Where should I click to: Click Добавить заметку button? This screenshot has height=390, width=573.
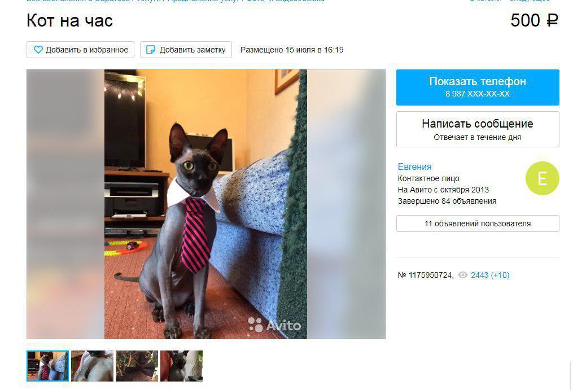[x=186, y=50]
